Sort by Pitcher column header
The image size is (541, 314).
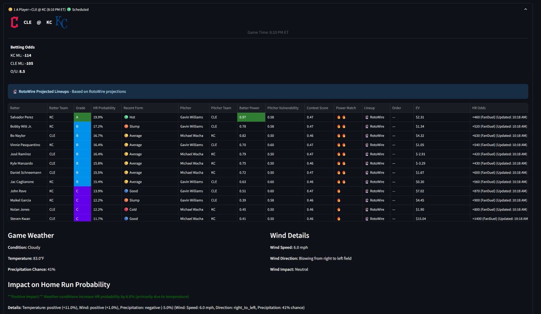(193, 108)
